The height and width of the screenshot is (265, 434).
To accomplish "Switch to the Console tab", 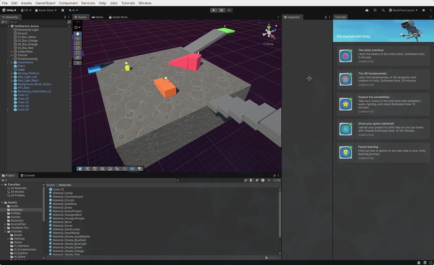I will (x=27, y=175).
